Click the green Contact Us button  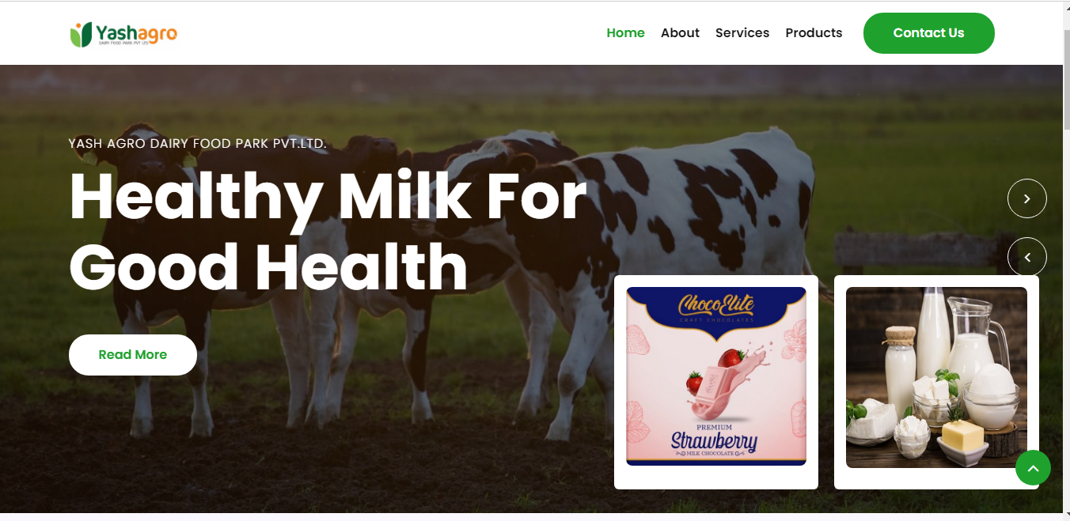928,33
